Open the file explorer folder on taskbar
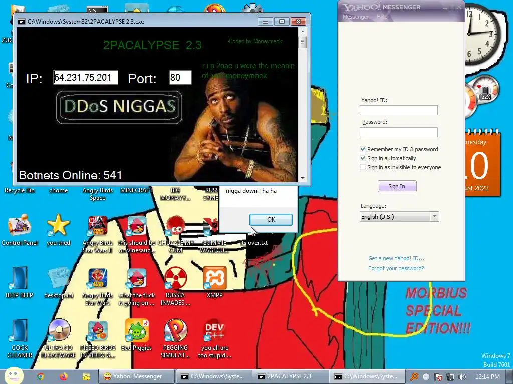 pos(86,377)
